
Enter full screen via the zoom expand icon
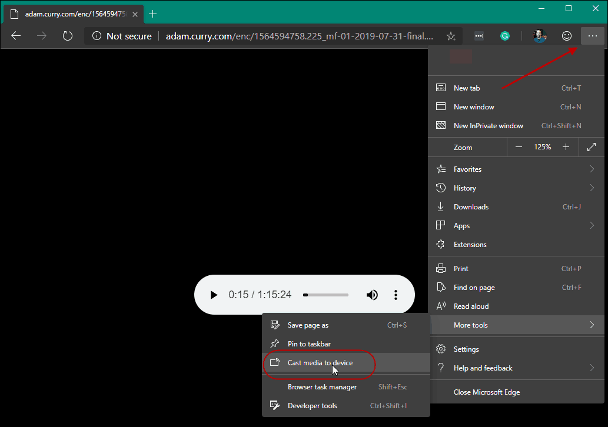coord(592,147)
